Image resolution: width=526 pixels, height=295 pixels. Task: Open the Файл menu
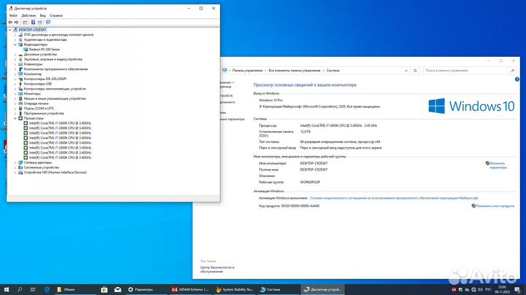point(13,15)
